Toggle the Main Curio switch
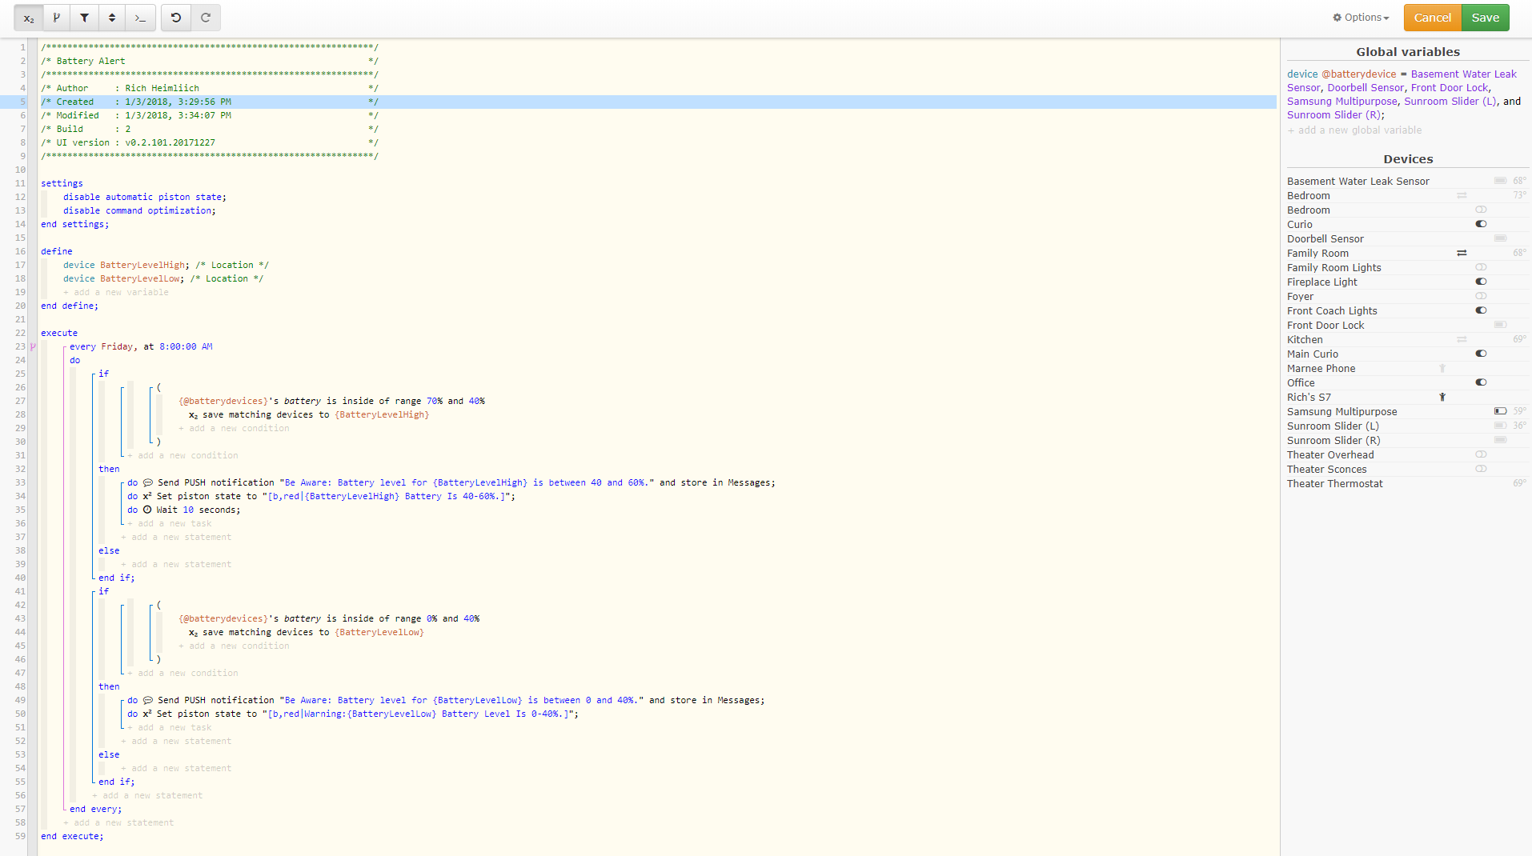Viewport: 1532px width, 856px height. click(x=1481, y=354)
